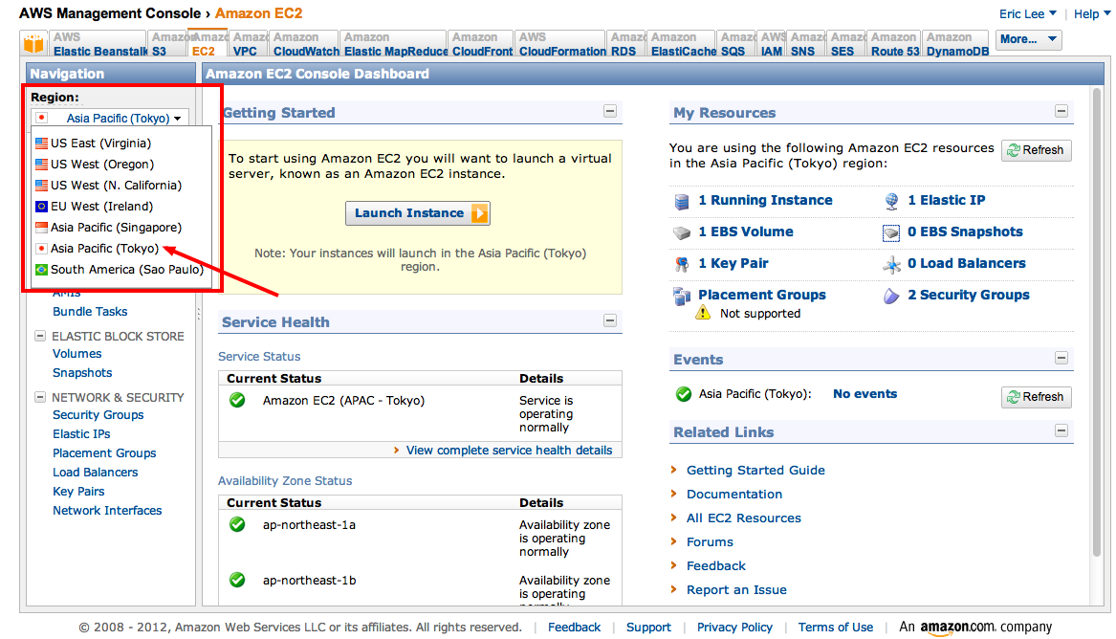The image size is (1116, 639).
Task: Collapse the Events panel
Action: 1061,358
